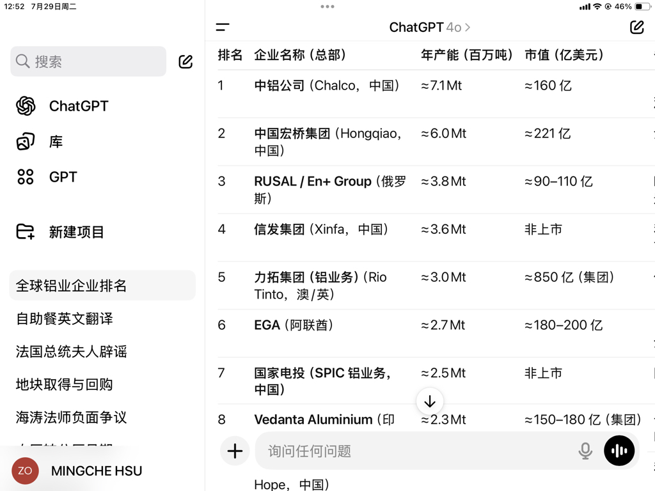The height and width of the screenshot is (491, 655).
Task: Click the 中铝公司 (Chalco) cell
Action: [327, 85]
